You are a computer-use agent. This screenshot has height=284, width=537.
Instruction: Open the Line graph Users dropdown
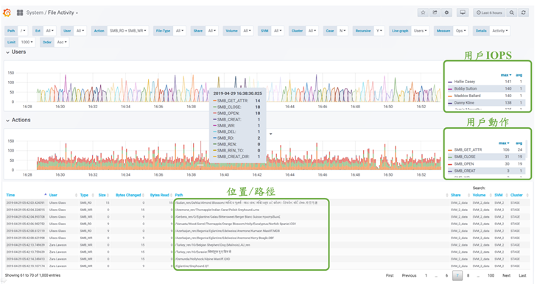coord(420,31)
